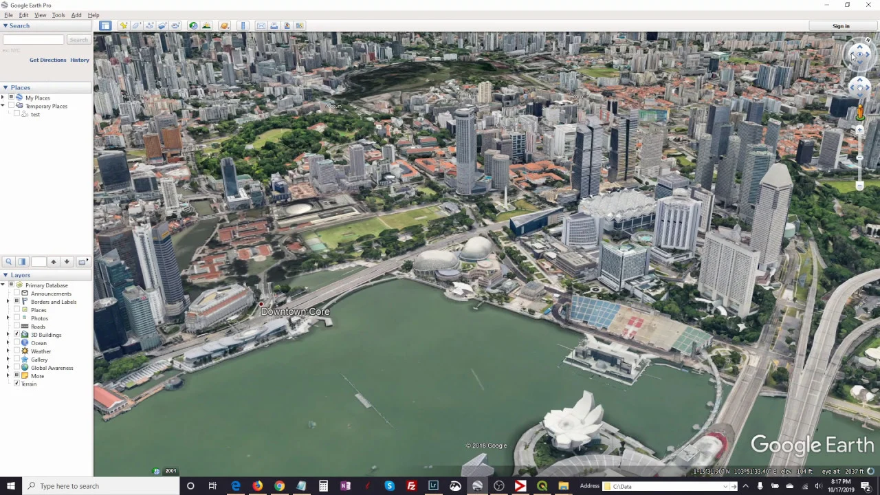Viewport: 880px width, 495px height.
Task: Toggle the Borders and Labels checkbox
Action: (x=16, y=302)
